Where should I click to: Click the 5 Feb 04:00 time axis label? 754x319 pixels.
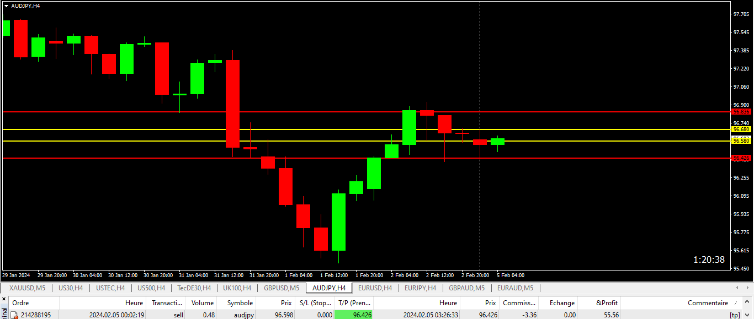point(510,275)
